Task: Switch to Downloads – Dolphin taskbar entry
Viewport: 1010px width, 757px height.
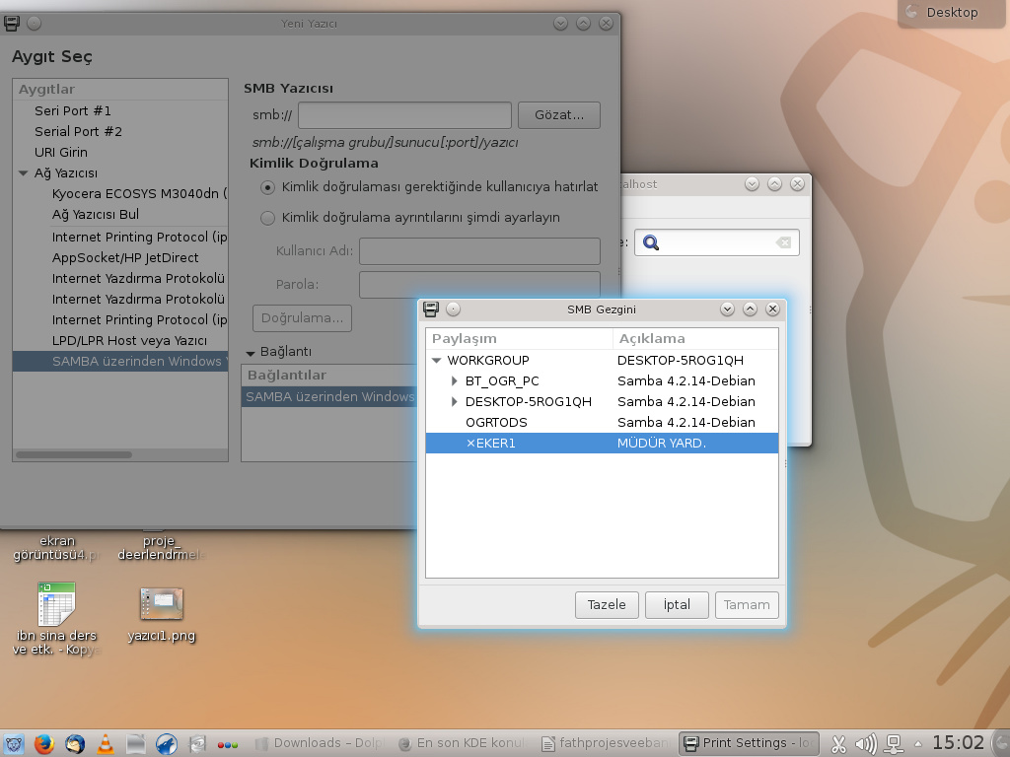Action: (321, 743)
